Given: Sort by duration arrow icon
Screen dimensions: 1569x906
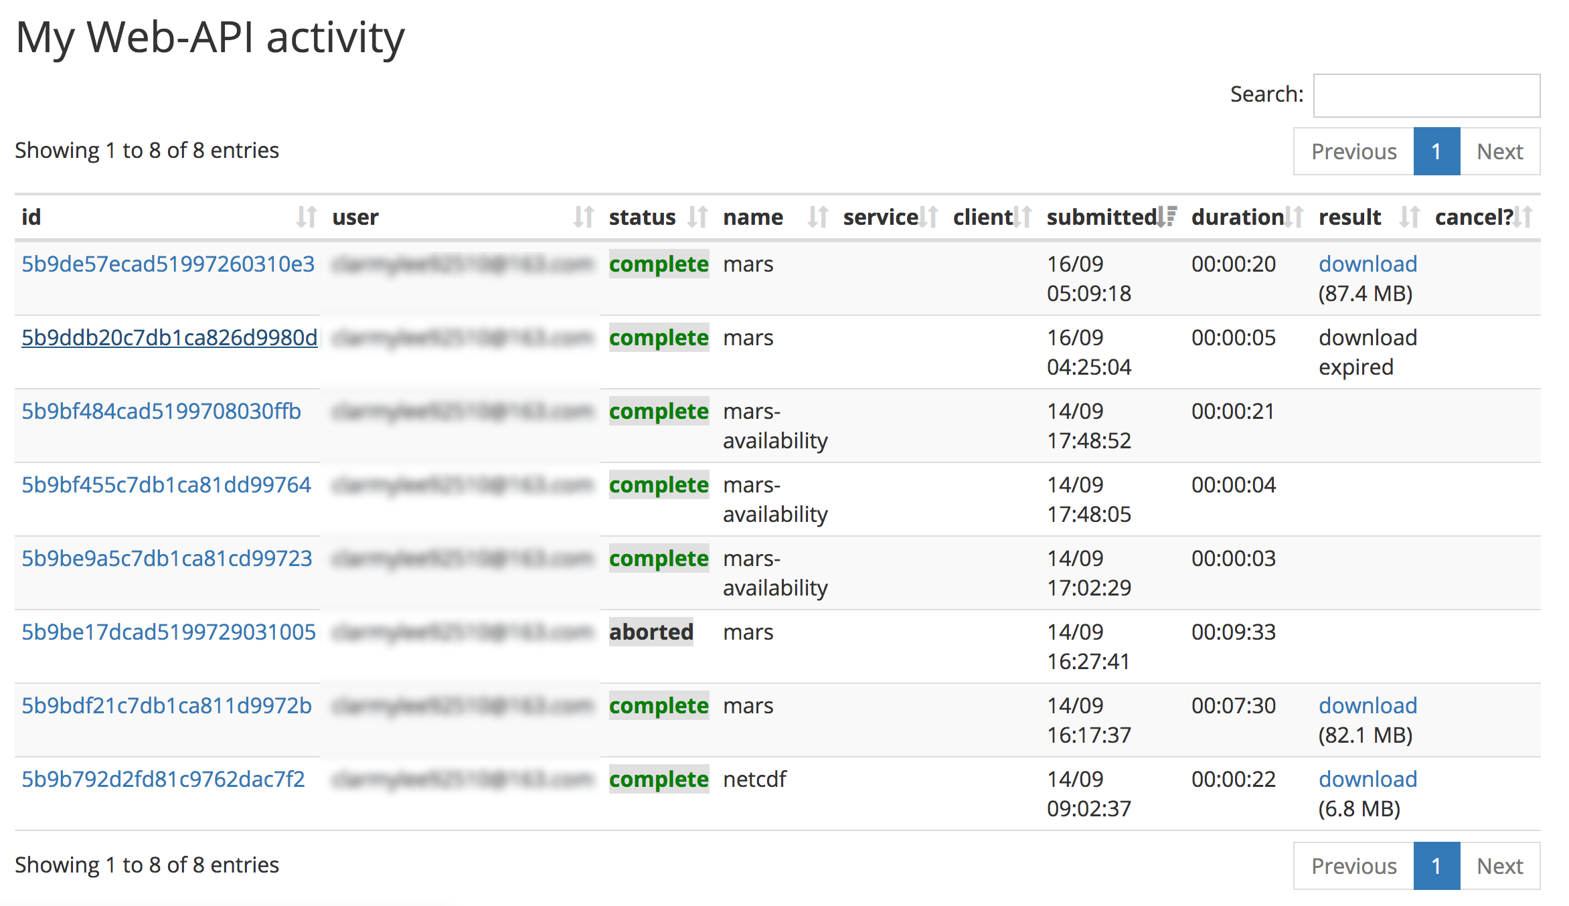Looking at the screenshot, I should 1294,217.
